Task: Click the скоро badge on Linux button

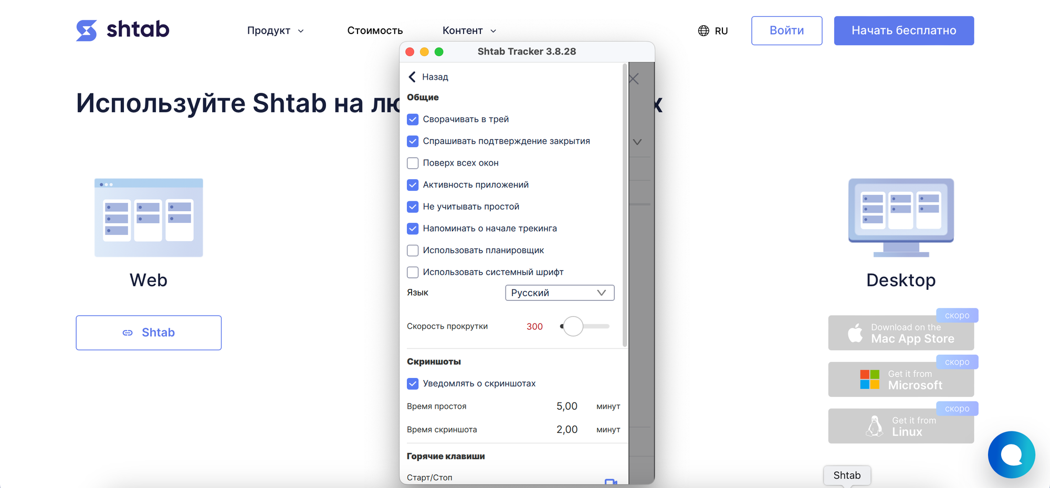Action: coord(957,409)
